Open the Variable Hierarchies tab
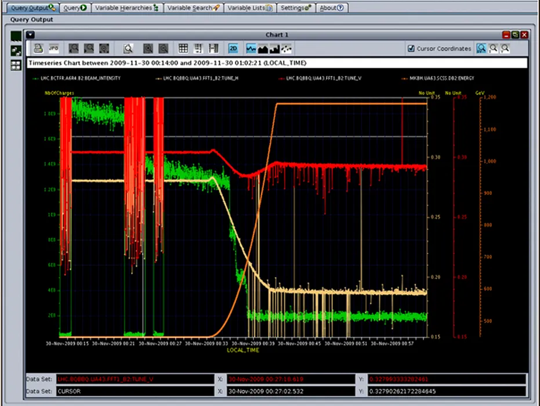 click(x=126, y=8)
